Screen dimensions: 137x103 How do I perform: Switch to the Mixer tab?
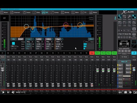pos(4,12)
